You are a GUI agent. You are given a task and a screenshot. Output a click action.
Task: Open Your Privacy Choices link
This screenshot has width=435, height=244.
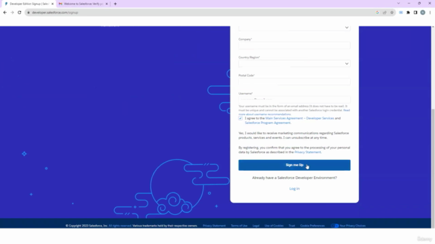(x=352, y=226)
